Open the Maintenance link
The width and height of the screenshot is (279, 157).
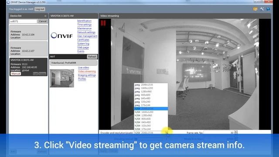[x=84, y=28]
